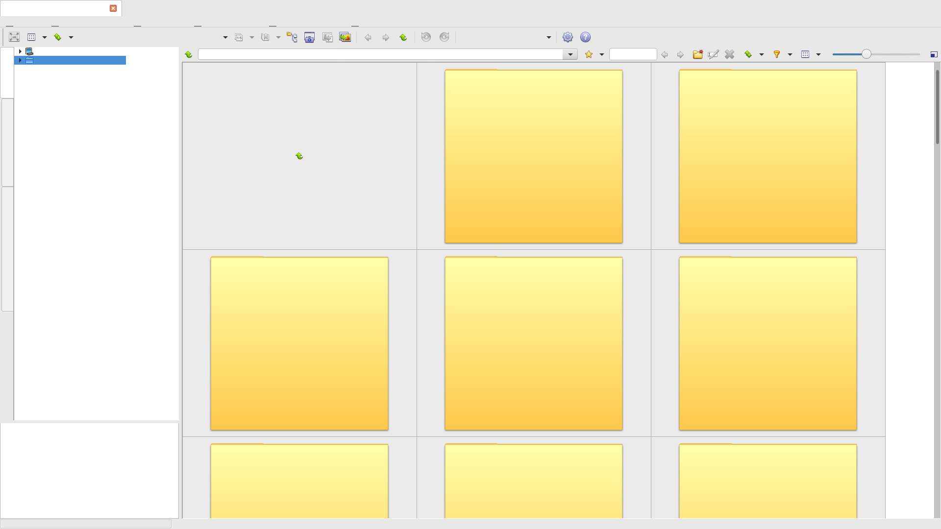This screenshot has width=941, height=529.
Task: Click the settings gear icon
Action: pos(568,37)
